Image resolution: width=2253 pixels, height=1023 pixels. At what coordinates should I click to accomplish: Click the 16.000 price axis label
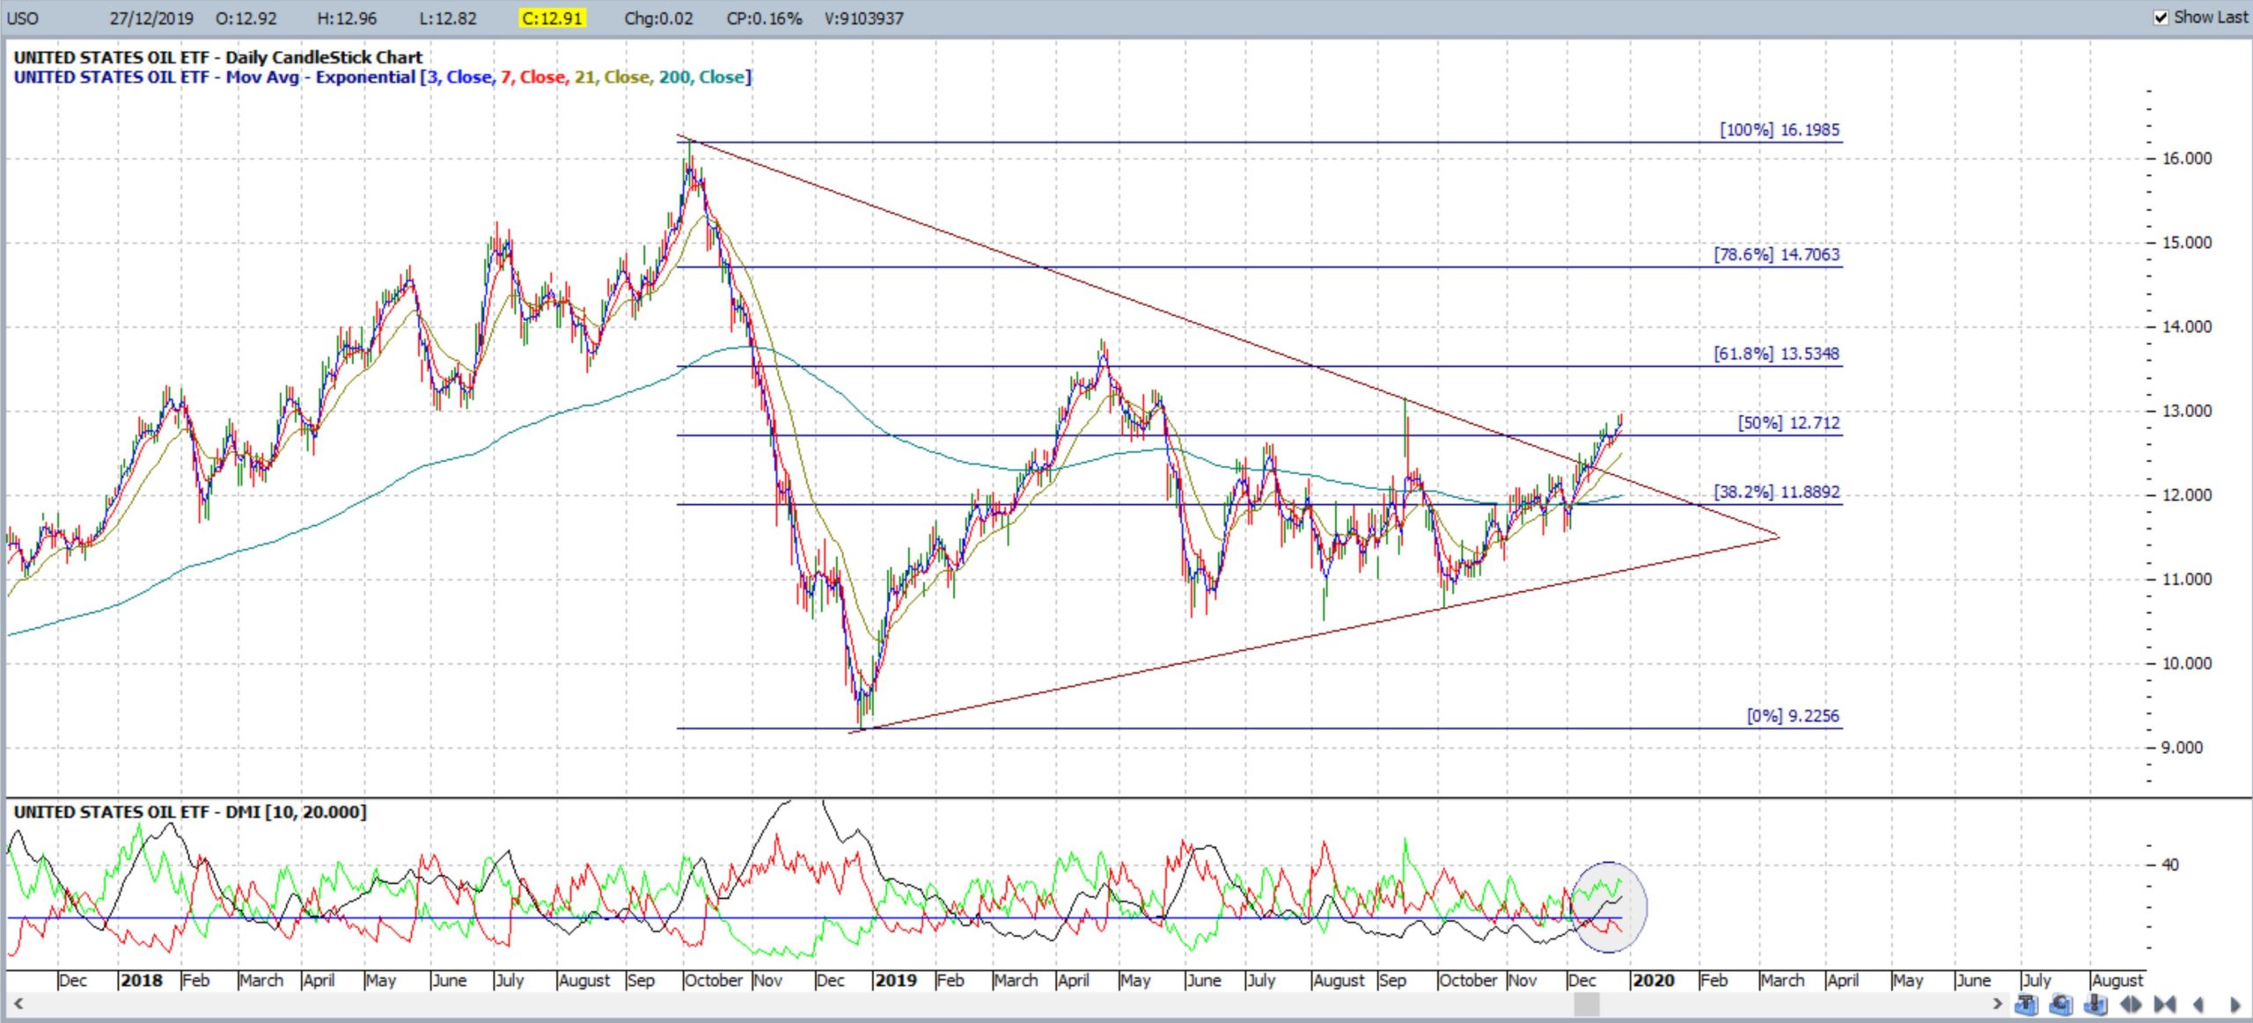click(x=2187, y=158)
